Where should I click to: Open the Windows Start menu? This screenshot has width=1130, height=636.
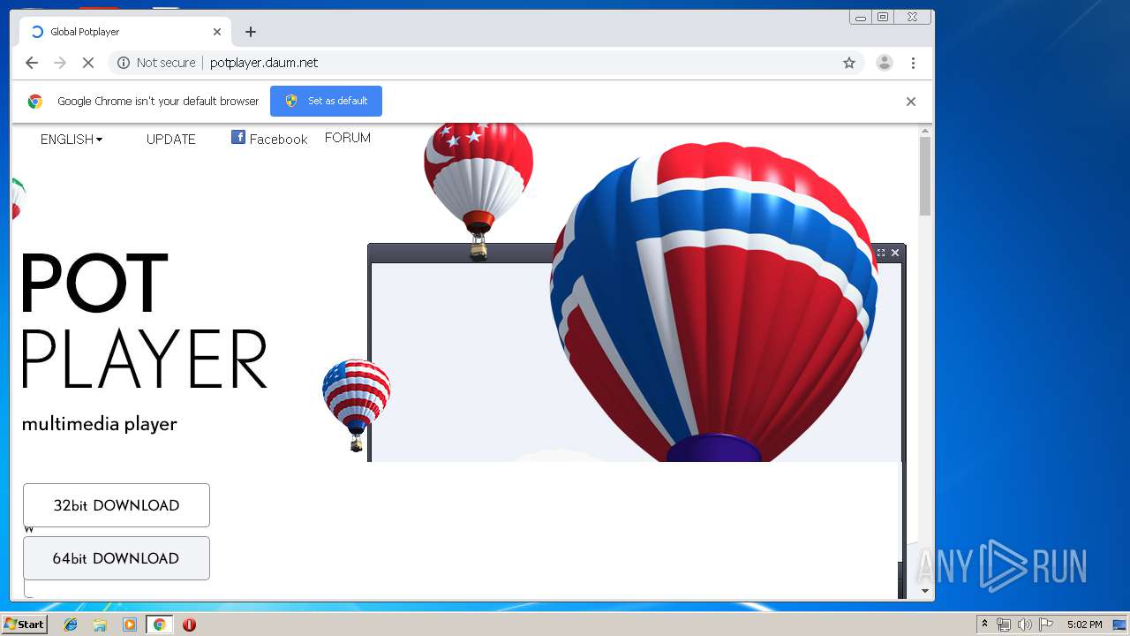[25, 625]
